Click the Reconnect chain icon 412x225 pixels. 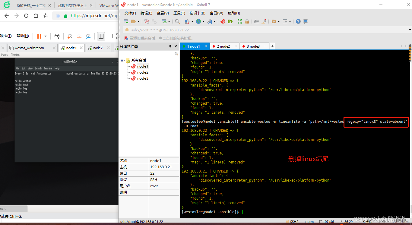coord(154,21)
